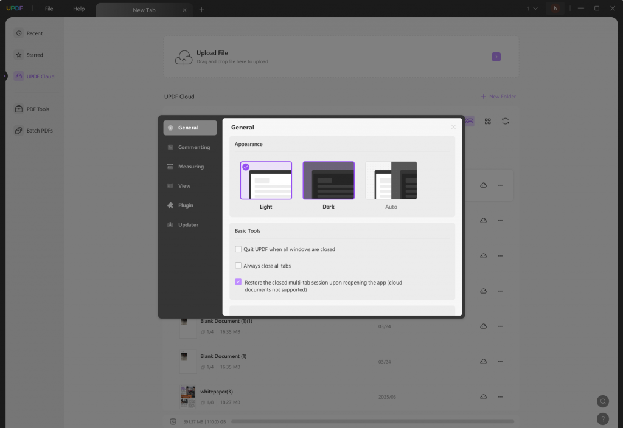Open the tab count dropdown in title bar

point(531,9)
